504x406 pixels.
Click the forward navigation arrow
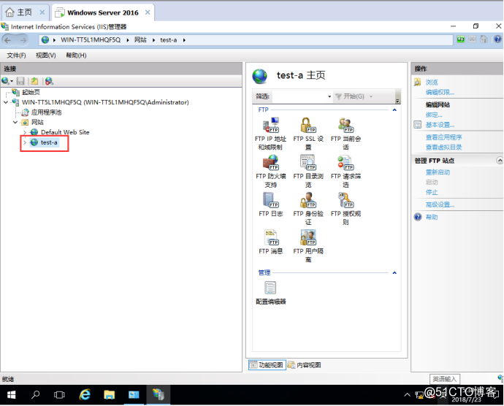tap(23, 40)
